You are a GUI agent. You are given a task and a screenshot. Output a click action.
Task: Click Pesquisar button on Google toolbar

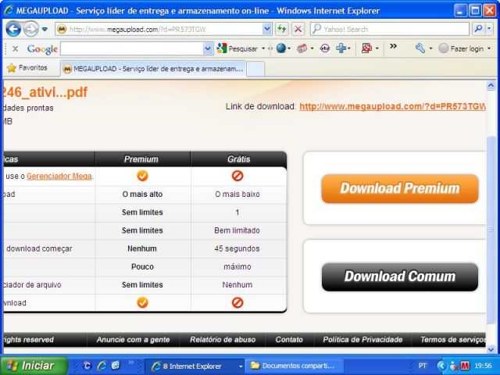point(237,48)
